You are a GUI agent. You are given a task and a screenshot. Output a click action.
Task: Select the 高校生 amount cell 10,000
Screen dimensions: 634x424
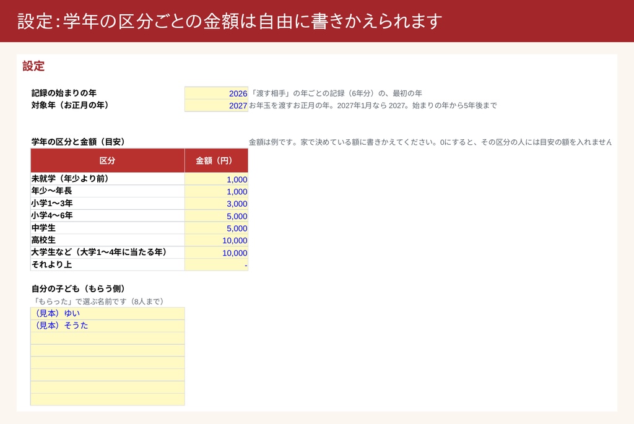pos(216,240)
